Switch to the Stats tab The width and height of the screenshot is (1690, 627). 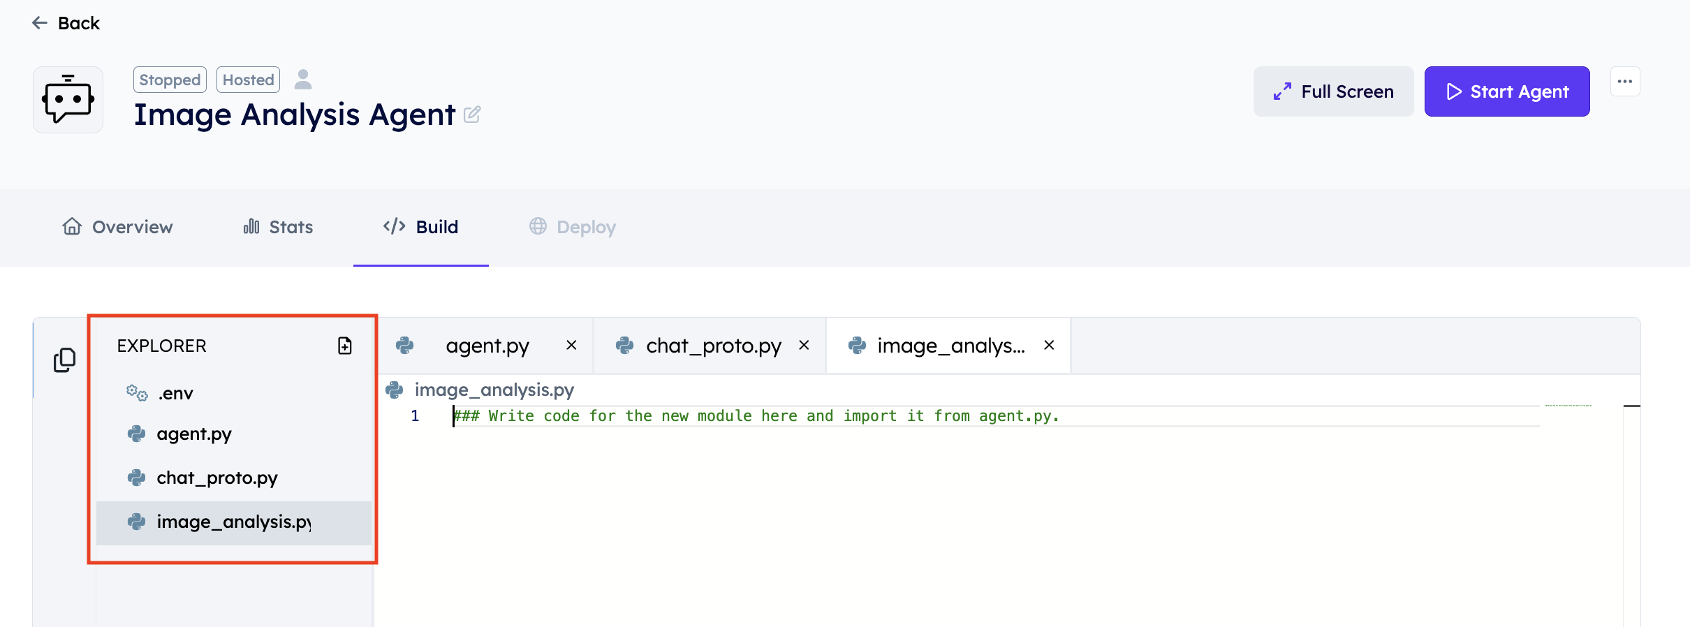coord(278,227)
